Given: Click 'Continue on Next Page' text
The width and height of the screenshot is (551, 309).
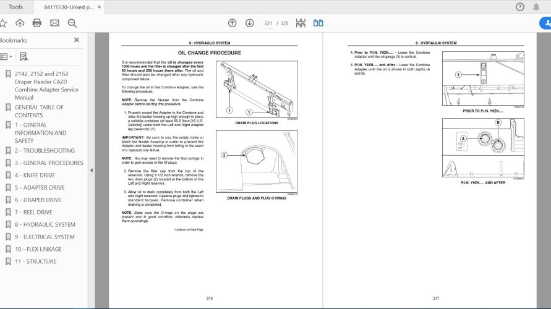Looking at the screenshot, I should (x=189, y=230).
